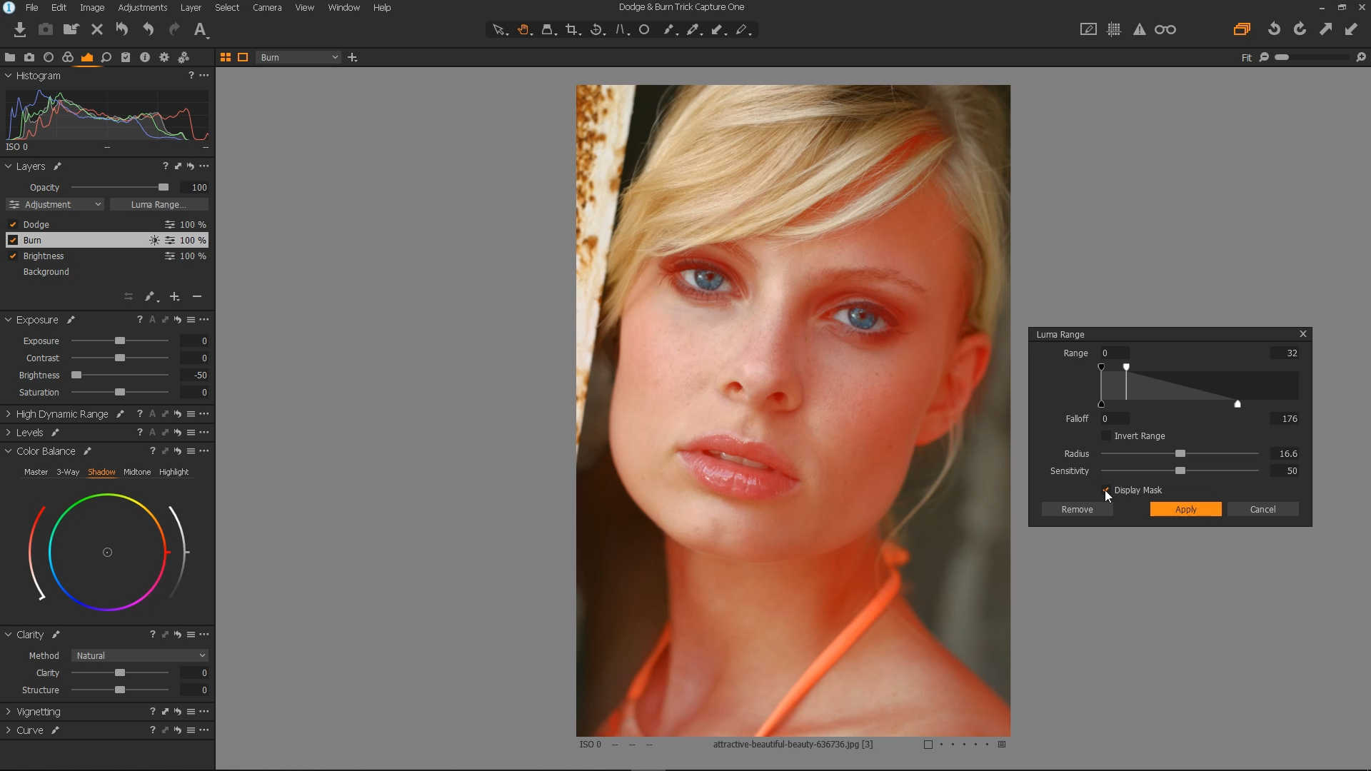
Task: Open the Burn layer selector dropdown
Action: point(298,57)
